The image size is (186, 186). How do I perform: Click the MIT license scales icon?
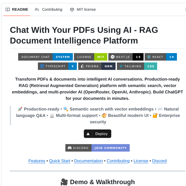72,10
